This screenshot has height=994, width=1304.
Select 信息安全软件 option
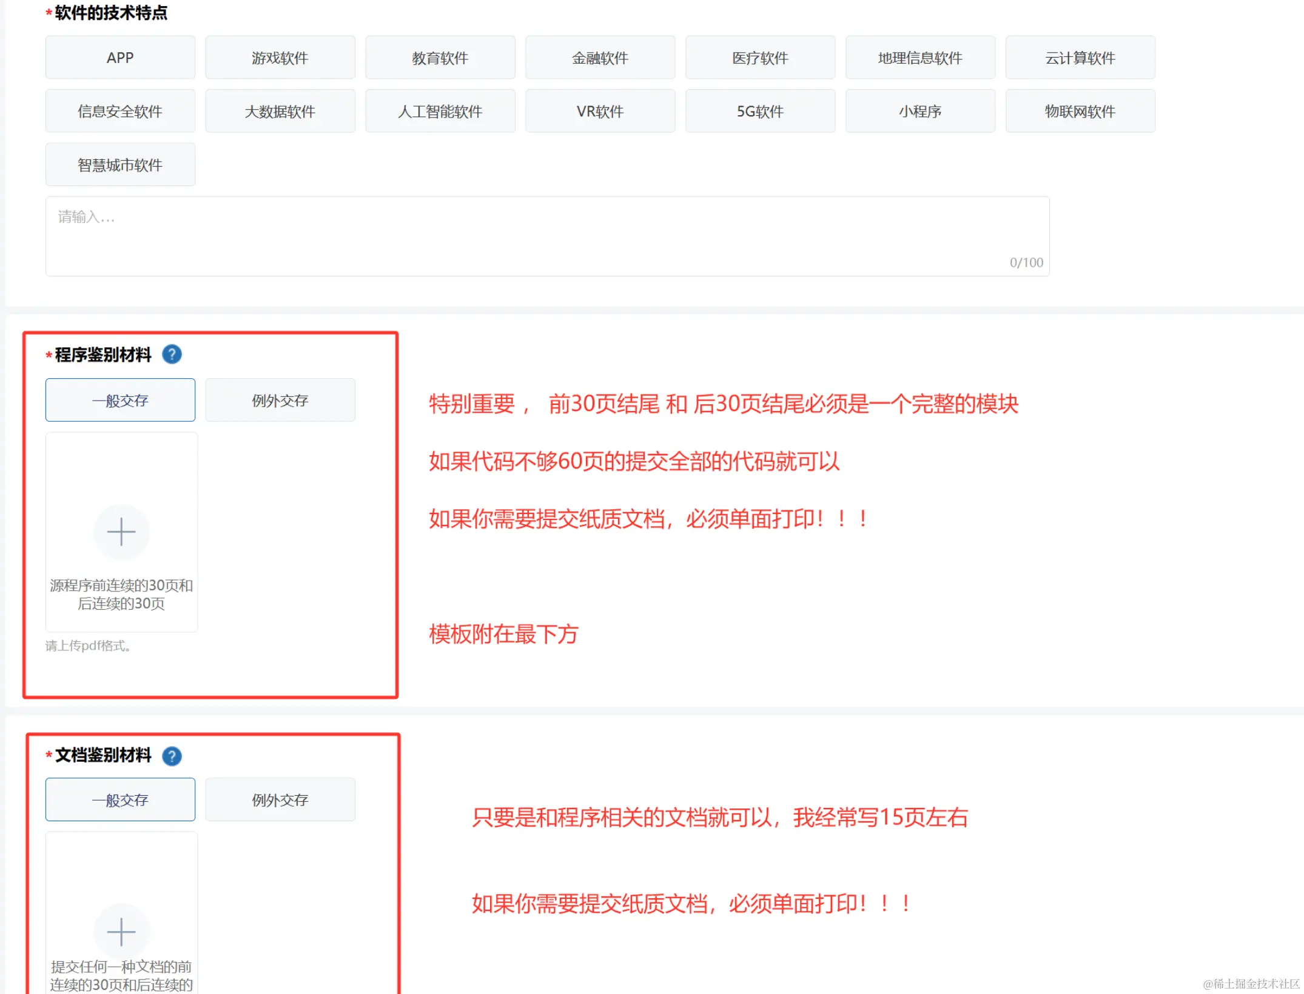click(x=120, y=111)
